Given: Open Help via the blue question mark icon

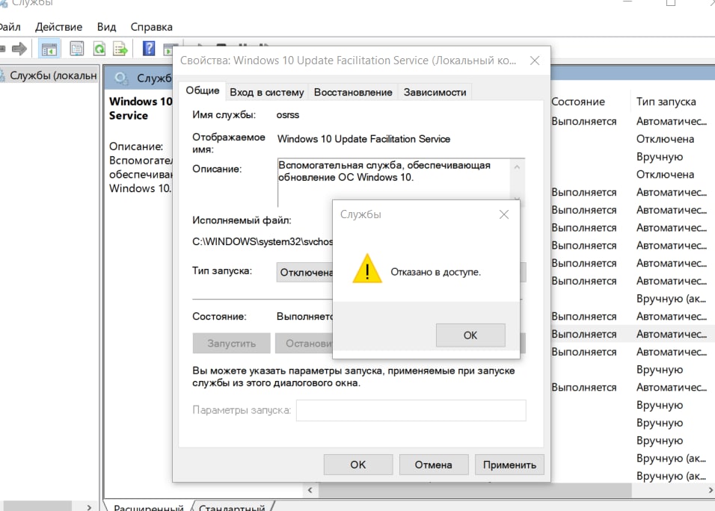Looking at the screenshot, I should point(149,48).
